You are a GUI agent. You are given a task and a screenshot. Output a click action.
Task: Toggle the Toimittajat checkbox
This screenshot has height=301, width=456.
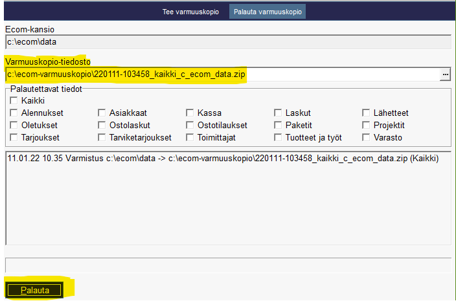(x=190, y=137)
